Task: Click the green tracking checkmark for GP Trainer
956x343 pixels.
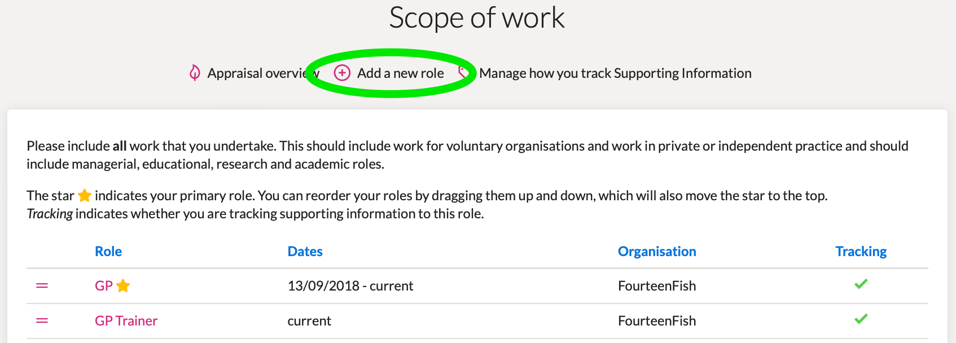Action: 861,319
